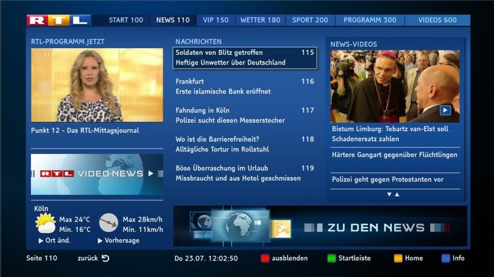Click the red ausblenden button square
Screen dimensions: 494x277
(x=265, y=258)
